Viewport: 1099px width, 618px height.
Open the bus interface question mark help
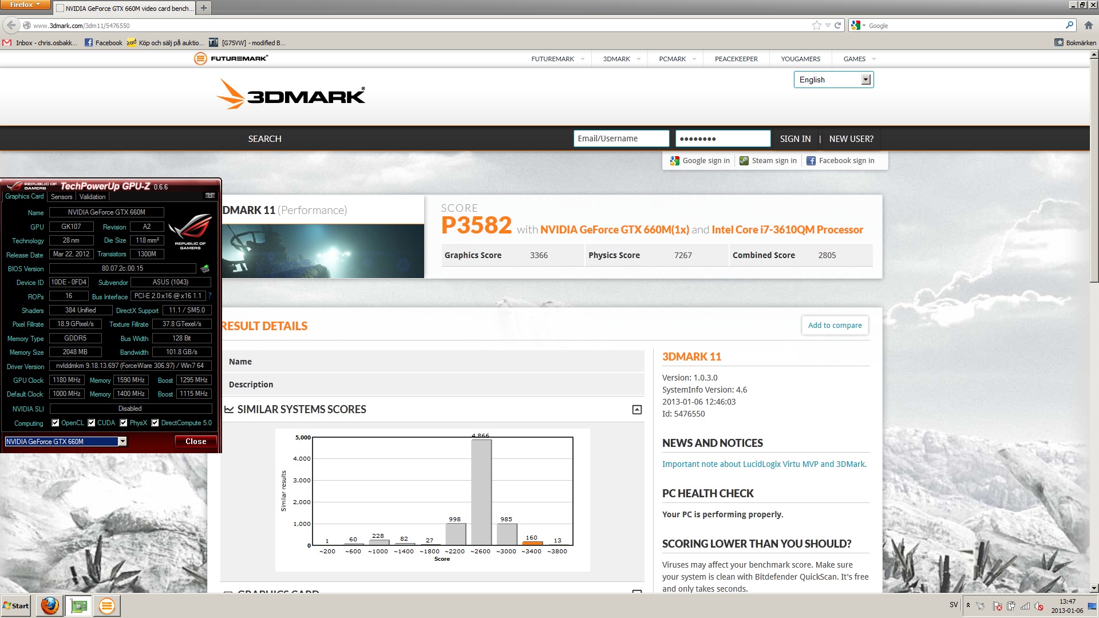point(209,296)
